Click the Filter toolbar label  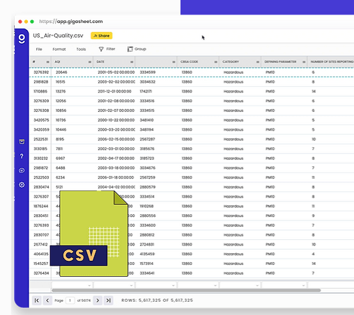pyautogui.click(x=111, y=49)
